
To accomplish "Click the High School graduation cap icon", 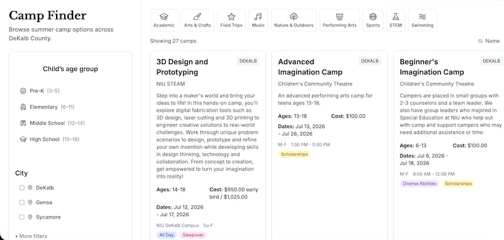I will pyautogui.click(x=23, y=139).
